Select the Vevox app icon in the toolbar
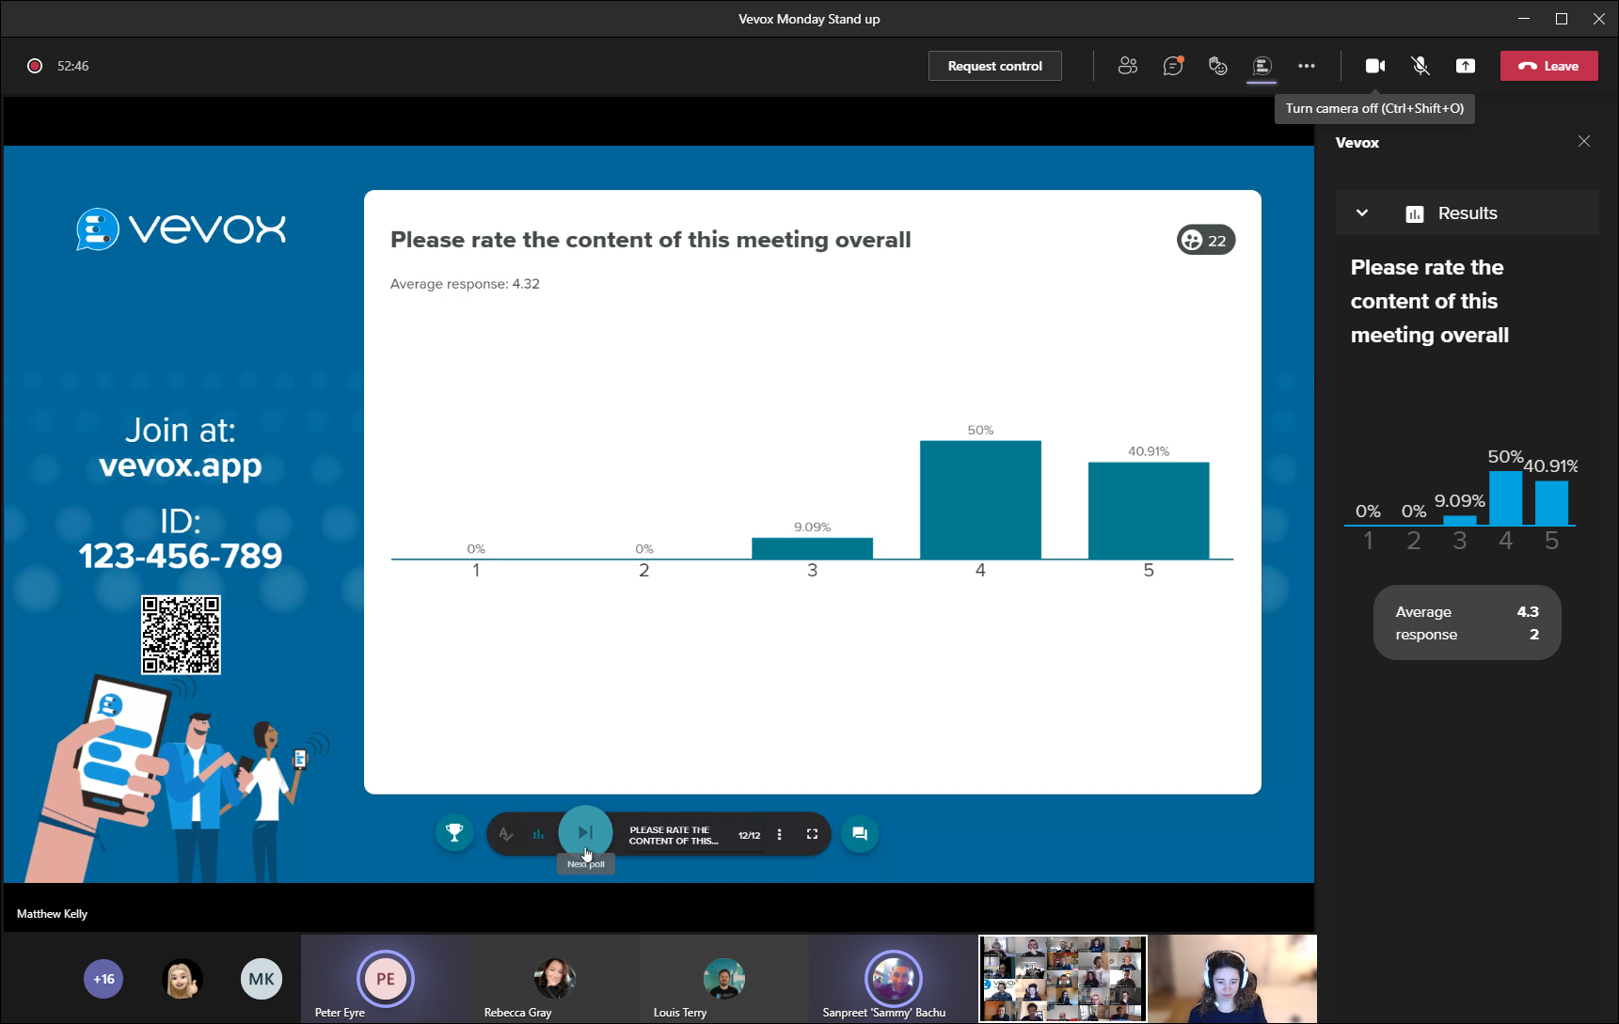The width and height of the screenshot is (1619, 1024). [1262, 66]
